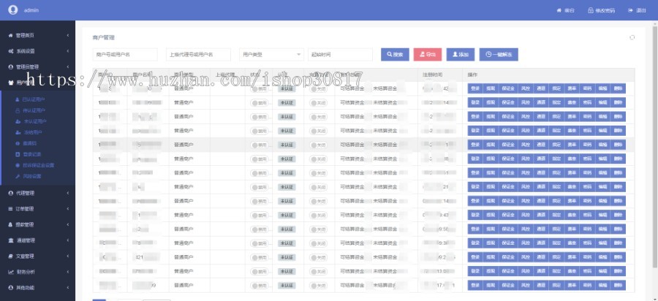The width and height of the screenshot is (658, 301).
Task: Click the 财务分析 chart icon in sidebar
Action: click(10, 272)
